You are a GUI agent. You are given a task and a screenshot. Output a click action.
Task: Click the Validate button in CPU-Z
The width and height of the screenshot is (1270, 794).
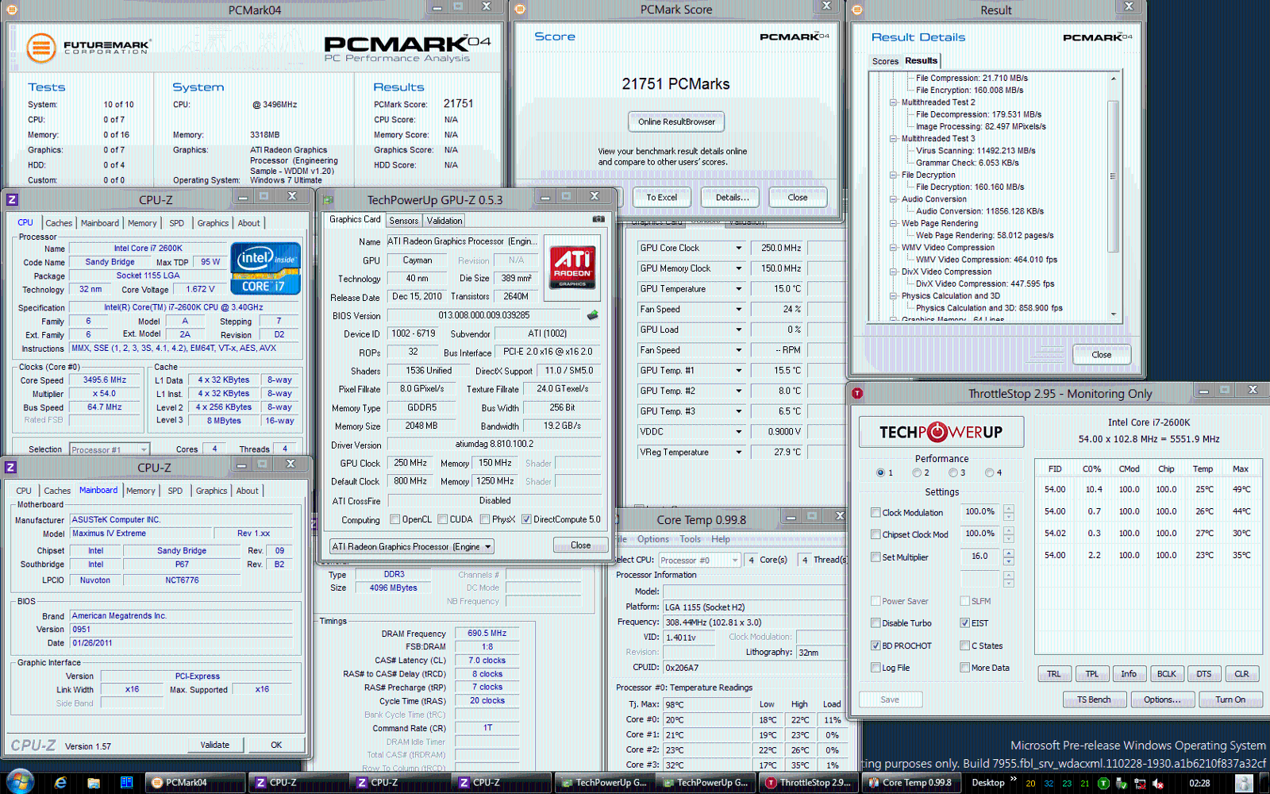tap(214, 745)
